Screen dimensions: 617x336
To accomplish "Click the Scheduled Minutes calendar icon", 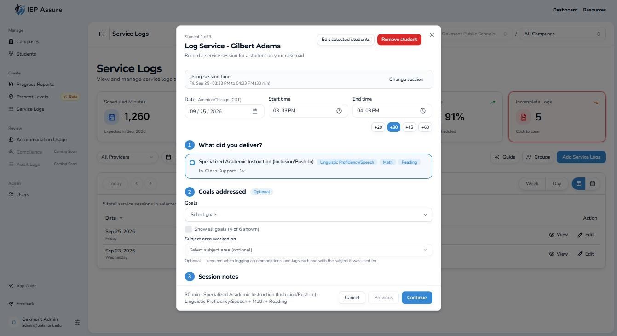I will pos(112,117).
